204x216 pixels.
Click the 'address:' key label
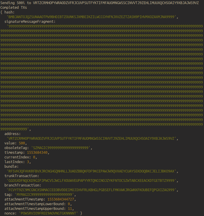13,134
